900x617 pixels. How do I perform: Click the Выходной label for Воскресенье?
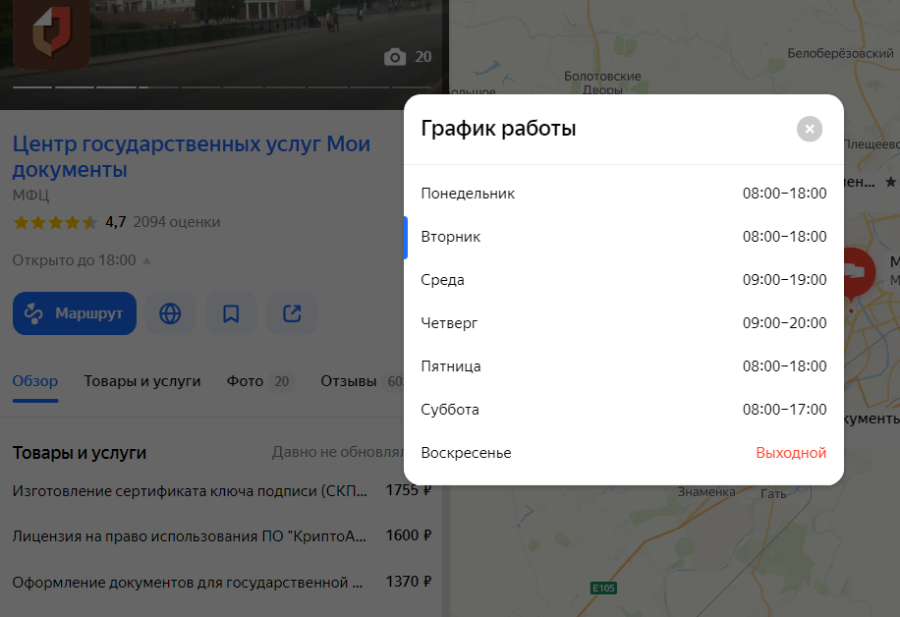pos(791,453)
